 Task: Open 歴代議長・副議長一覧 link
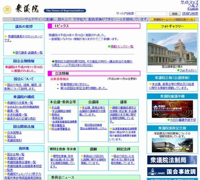pos(29,52)
